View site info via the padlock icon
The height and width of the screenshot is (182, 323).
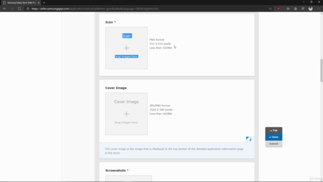coord(28,9)
